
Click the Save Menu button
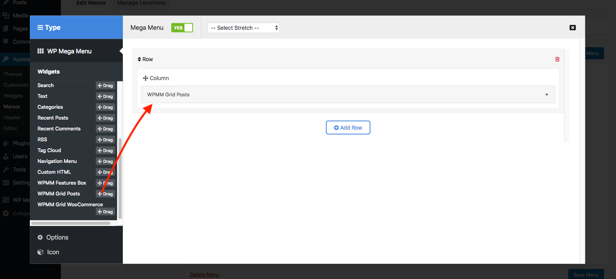tap(586, 274)
